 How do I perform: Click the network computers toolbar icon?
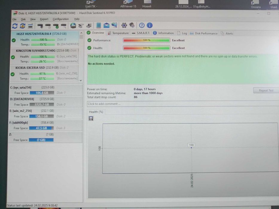tap(114, 25)
